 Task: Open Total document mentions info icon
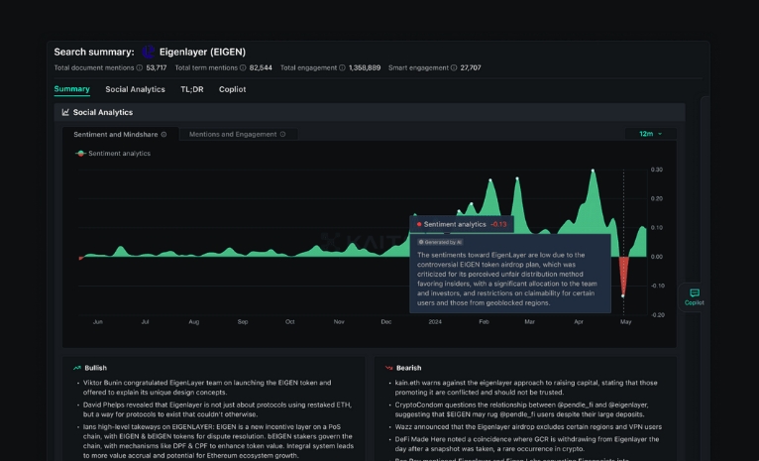[x=140, y=67]
